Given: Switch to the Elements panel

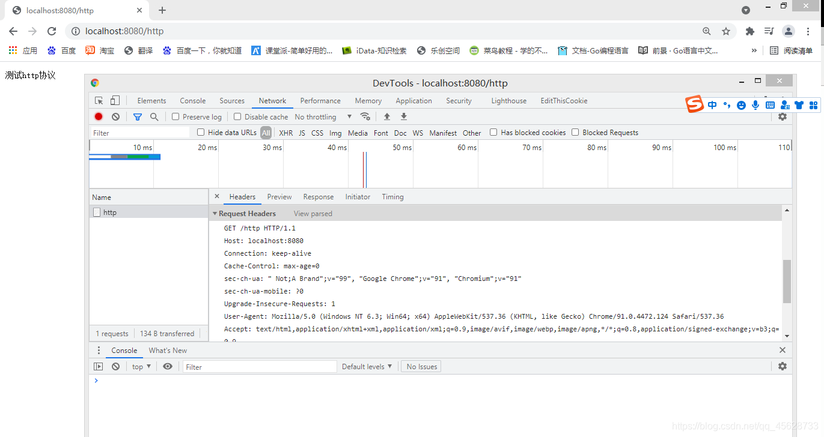Looking at the screenshot, I should [151, 101].
